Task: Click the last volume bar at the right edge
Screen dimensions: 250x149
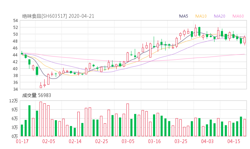Action: (245, 128)
